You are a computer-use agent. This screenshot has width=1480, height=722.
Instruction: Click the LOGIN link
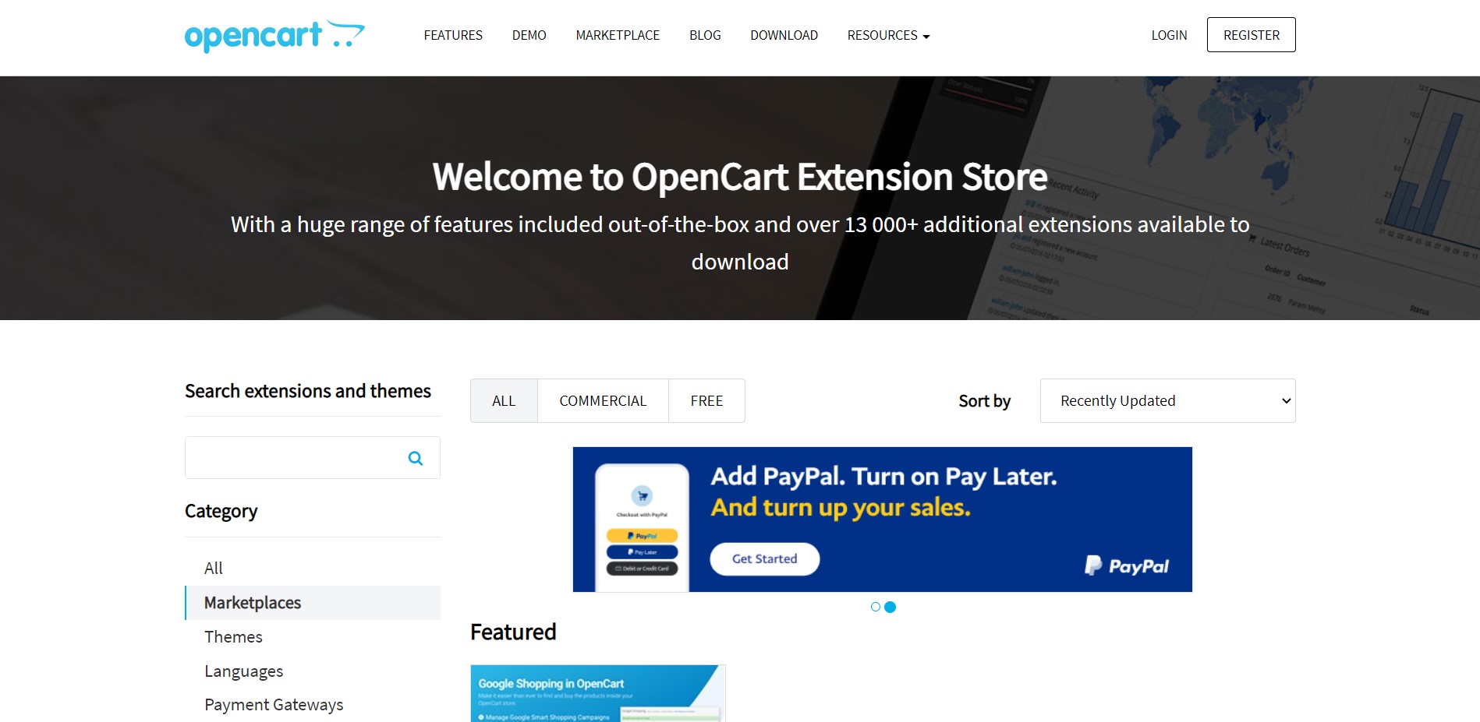tap(1169, 35)
